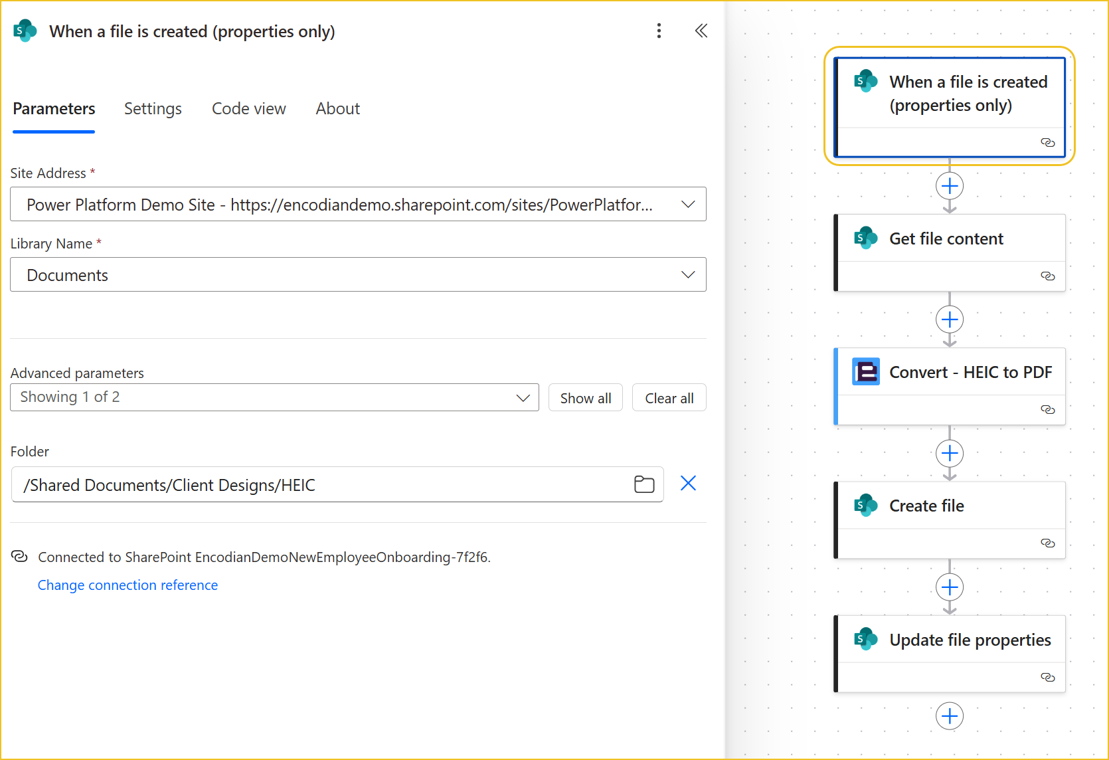Screen dimensions: 1109x760
Task: Open the Code view tab
Action: tap(248, 109)
